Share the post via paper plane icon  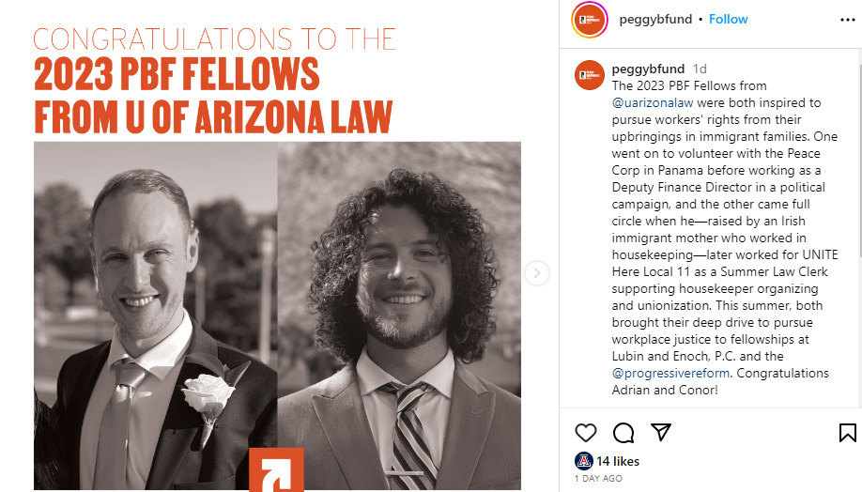[661, 432]
